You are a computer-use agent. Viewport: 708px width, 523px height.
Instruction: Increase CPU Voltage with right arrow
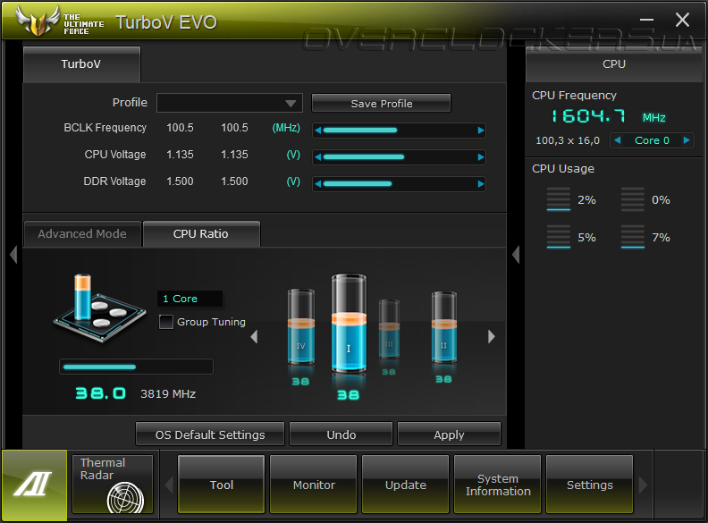pyautogui.click(x=481, y=157)
